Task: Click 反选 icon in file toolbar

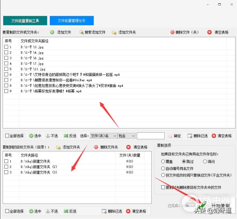Action: pyautogui.click(x=66, y=136)
